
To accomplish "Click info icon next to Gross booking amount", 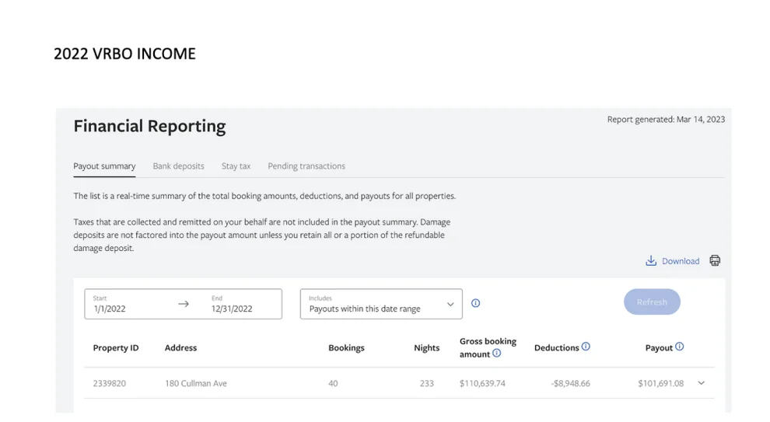I will pyautogui.click(x=496, y=354).
